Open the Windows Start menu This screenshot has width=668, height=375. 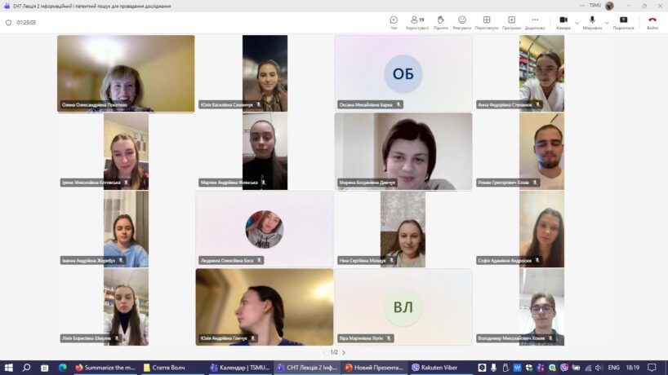8,368
